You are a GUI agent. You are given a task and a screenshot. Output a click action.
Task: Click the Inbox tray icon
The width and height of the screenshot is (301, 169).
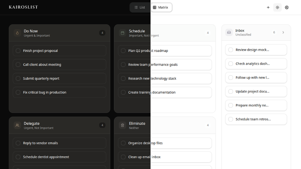[x=229, y=33]
